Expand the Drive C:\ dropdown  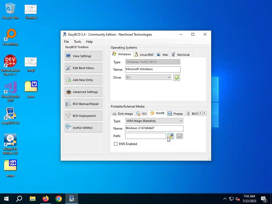tap(148, 77)
